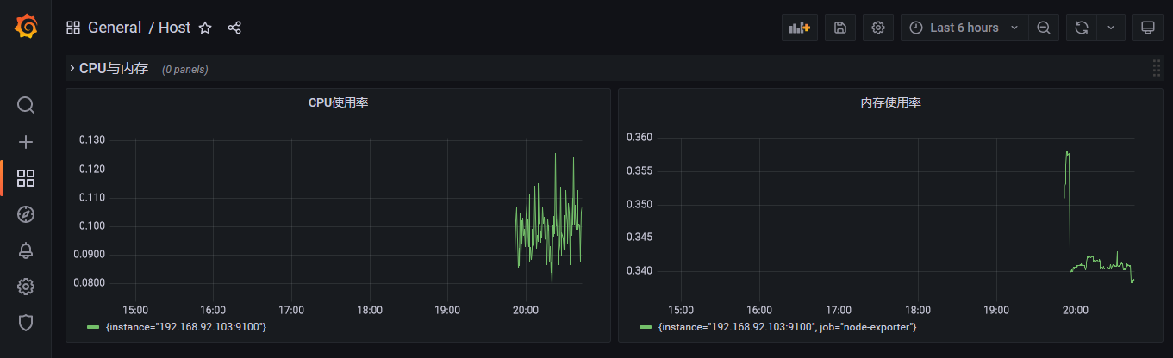Click the Create plus icon in sidebar
Viewport: 1173px width, 358px height.
click(26, 142)
